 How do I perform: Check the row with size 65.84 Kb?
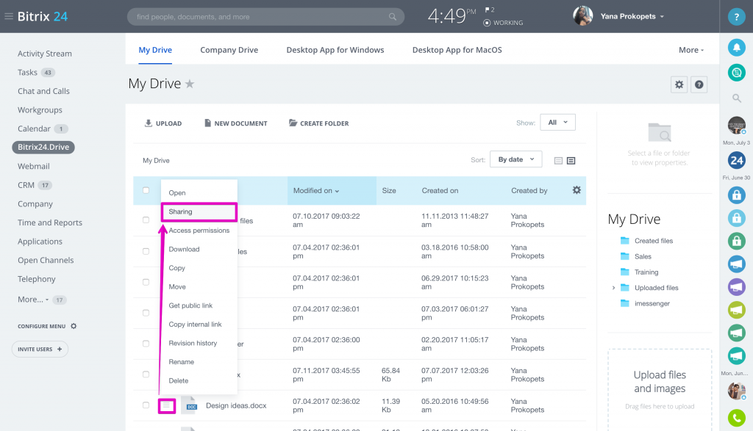[146, 374]
